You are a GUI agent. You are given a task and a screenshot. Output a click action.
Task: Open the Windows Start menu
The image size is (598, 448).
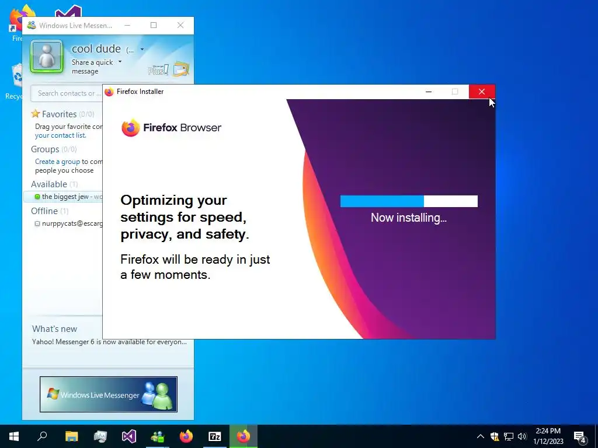click(x=14, y=436)
